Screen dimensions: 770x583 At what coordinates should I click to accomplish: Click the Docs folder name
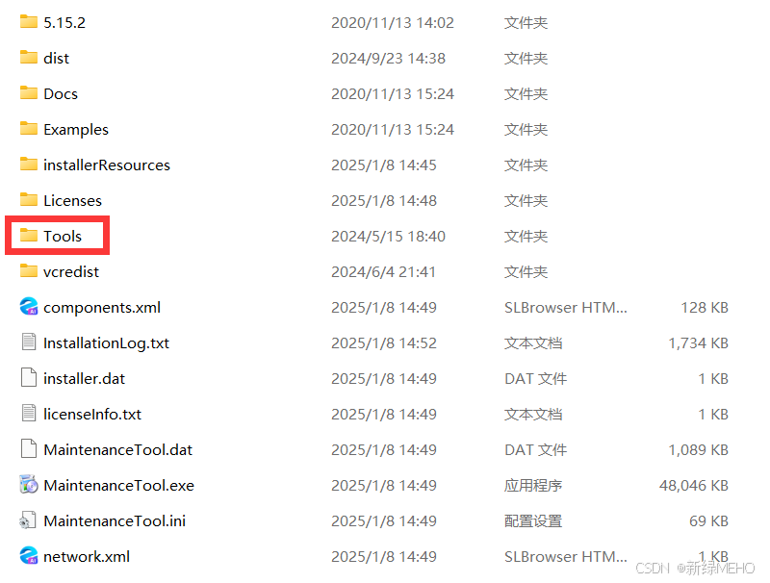click(61, 93)
